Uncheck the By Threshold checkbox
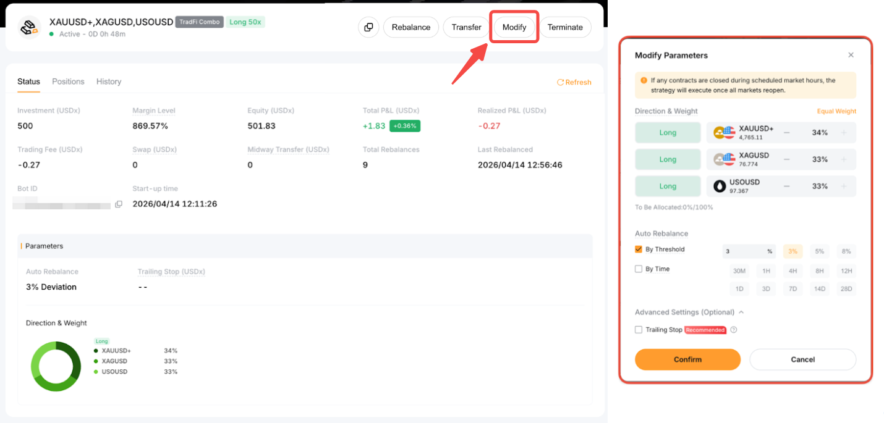Image resolution: width=884 pixels, height=423 pixels. (x=639, y=249)
